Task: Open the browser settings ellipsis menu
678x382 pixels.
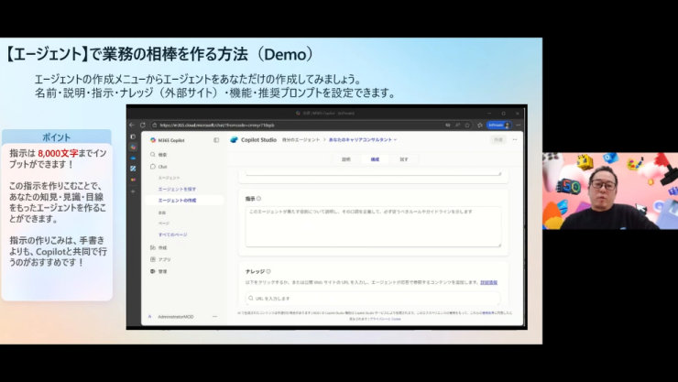Action: pyautogui.click(x=518, y=125)
